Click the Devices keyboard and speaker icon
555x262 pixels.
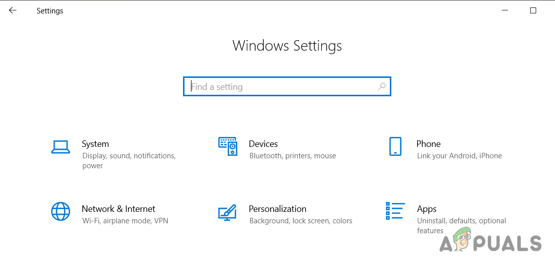[228, 147]
